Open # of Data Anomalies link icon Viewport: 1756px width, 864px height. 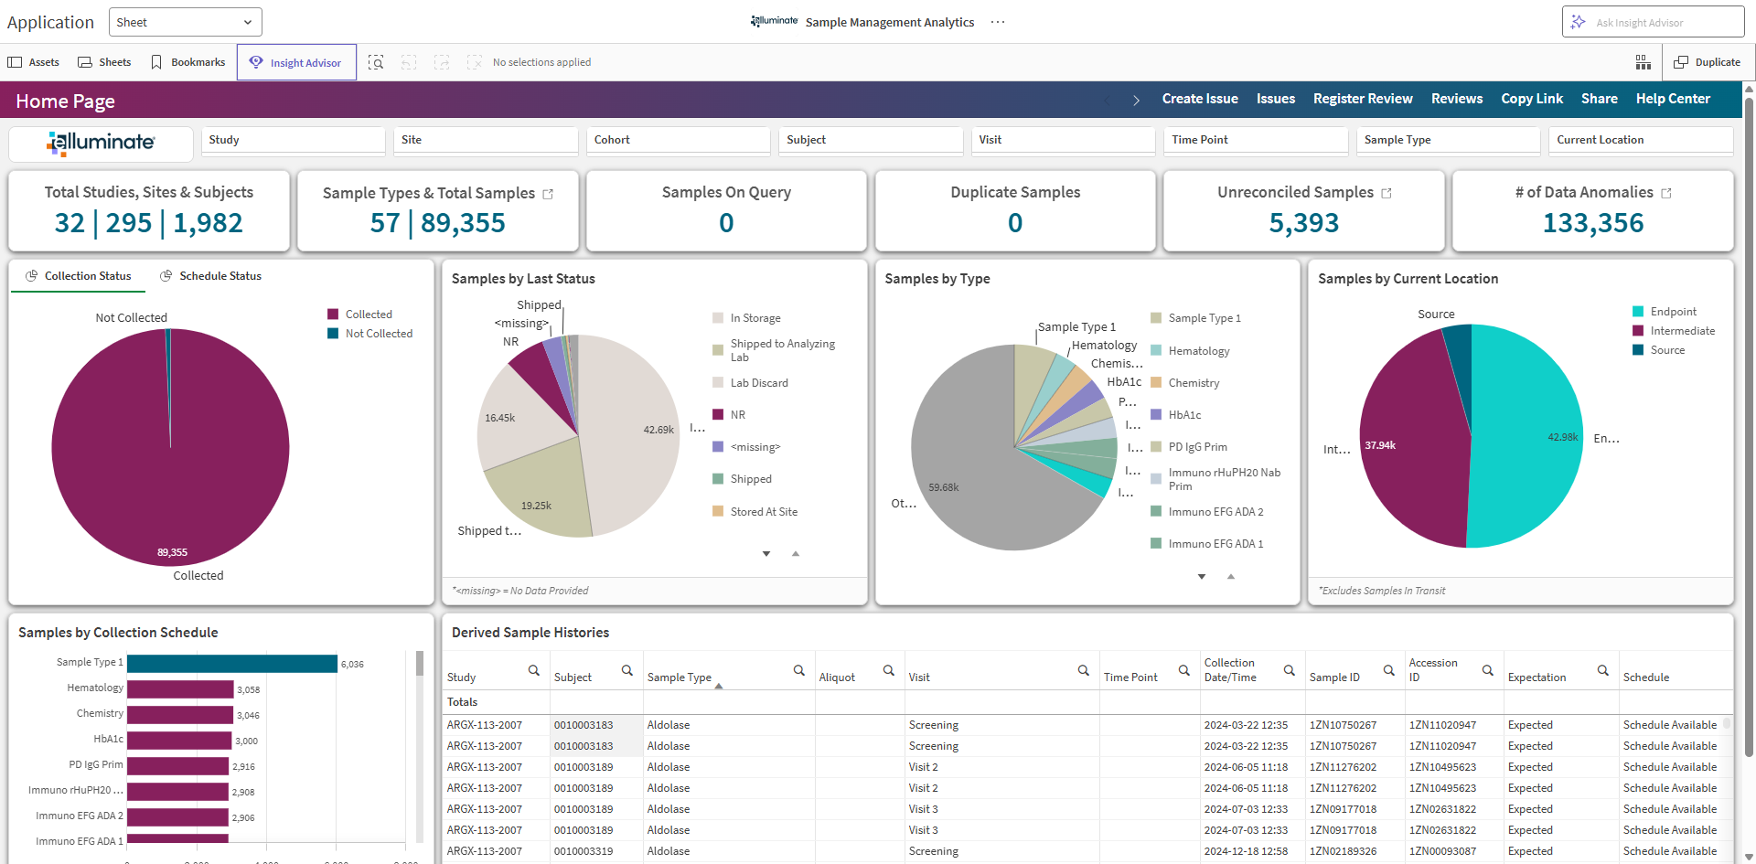click(1666, 193)
